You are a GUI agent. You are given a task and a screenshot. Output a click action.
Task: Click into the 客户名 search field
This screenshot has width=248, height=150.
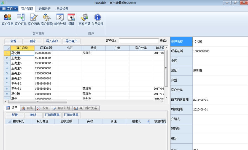[x=139, y=41]
